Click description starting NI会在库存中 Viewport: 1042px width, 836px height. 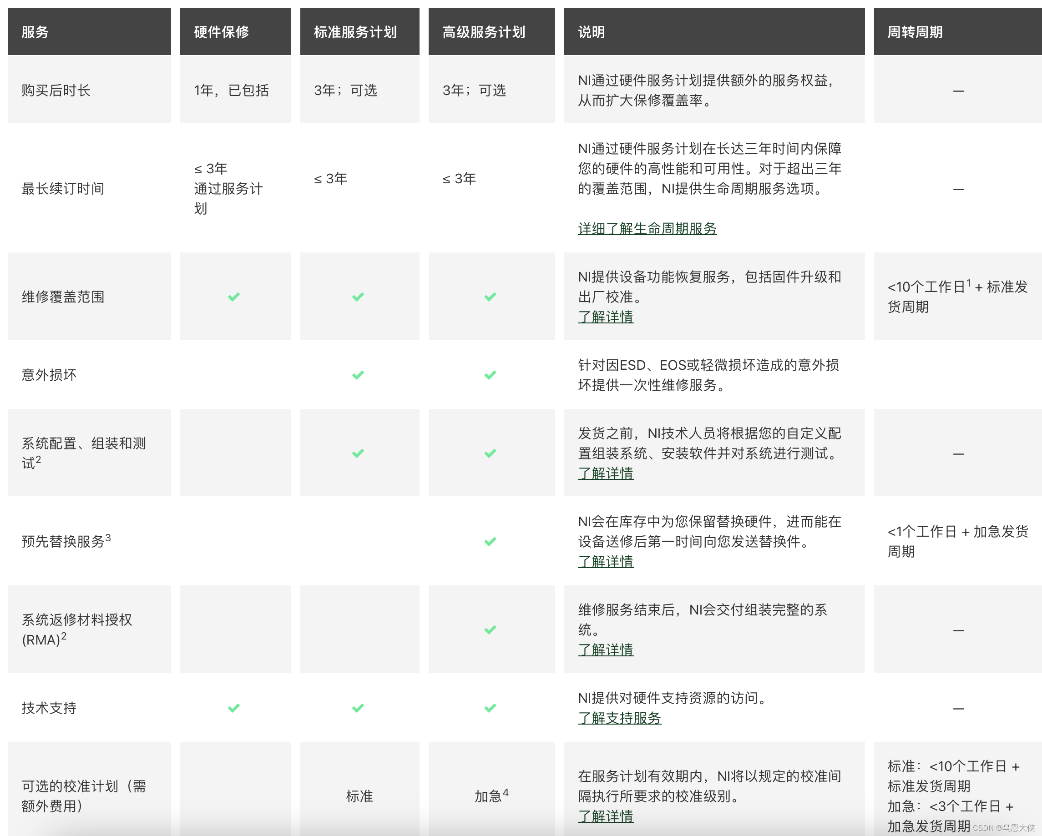pyautogui.click(x=709, y=532)
